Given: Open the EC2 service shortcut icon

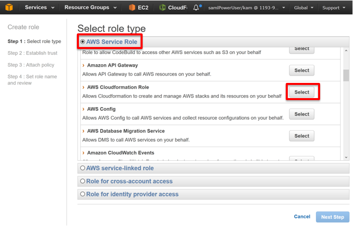Looking at the screenshot, I should [131, 8].
